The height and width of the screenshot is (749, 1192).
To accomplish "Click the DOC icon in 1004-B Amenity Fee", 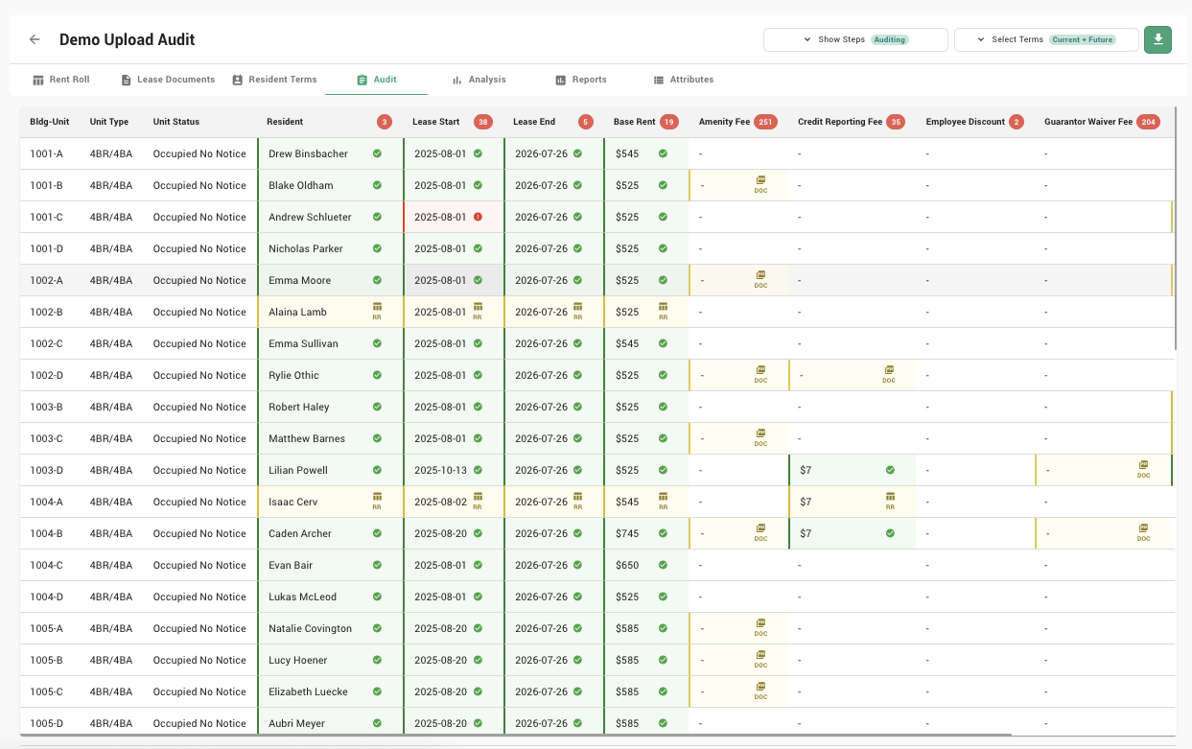I will 760,532.
